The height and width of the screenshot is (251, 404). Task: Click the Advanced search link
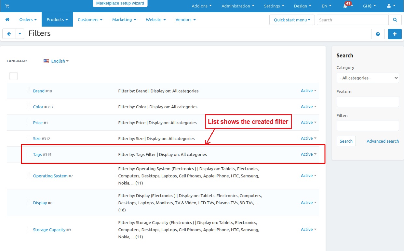383,141
